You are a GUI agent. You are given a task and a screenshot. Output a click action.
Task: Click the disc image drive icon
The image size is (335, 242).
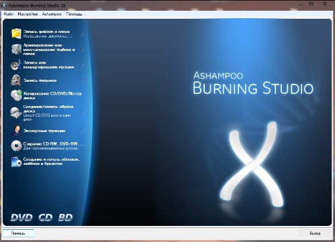pyautogui.click(x=16, y=113)
